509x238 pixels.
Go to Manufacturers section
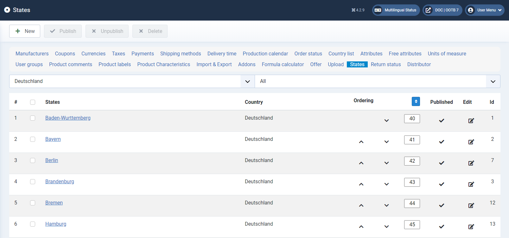click(32, 53)
